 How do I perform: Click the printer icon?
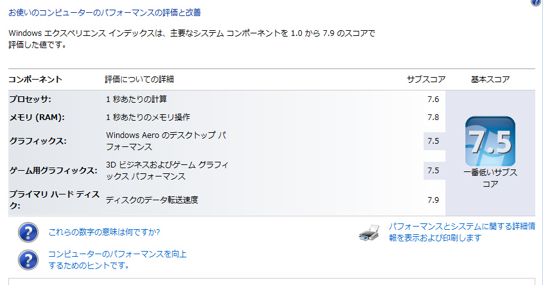[x=369, y=233]
